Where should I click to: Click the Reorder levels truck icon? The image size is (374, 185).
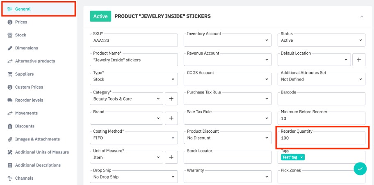[x=10, y=100]
